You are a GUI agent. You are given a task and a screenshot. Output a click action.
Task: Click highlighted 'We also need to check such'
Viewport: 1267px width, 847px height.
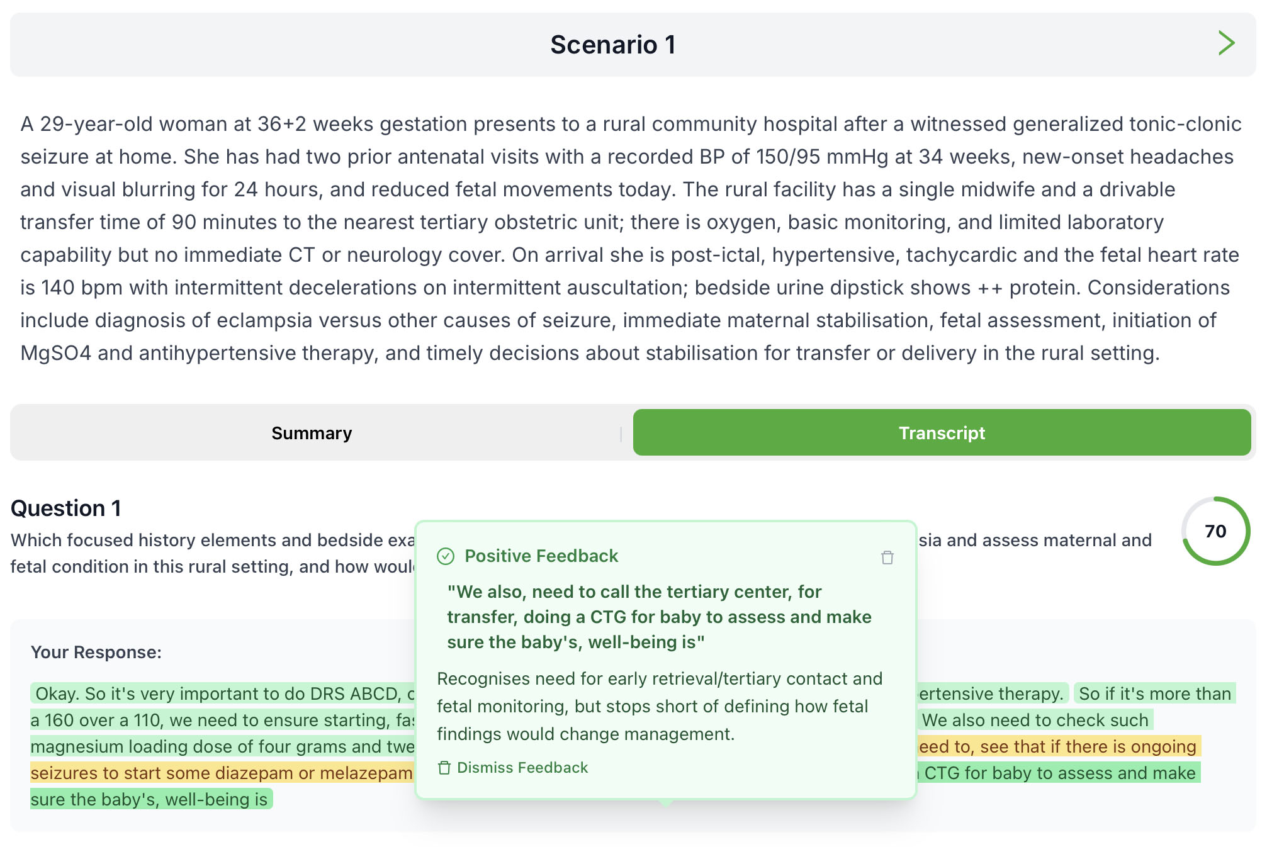(x=1035, y=720)
